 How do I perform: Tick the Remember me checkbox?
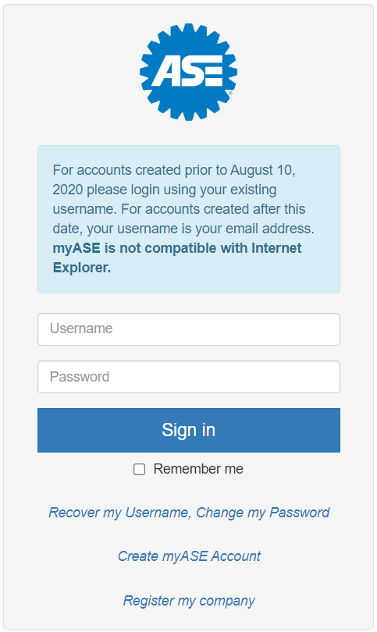(140, 469)
